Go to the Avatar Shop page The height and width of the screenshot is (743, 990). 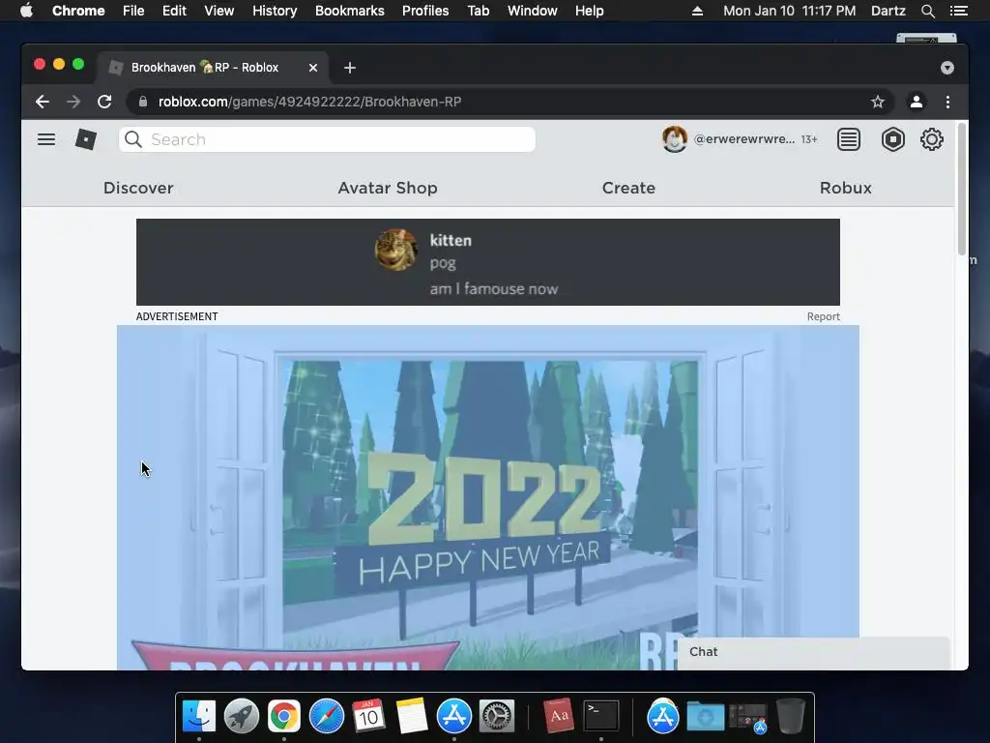[388, 188]
